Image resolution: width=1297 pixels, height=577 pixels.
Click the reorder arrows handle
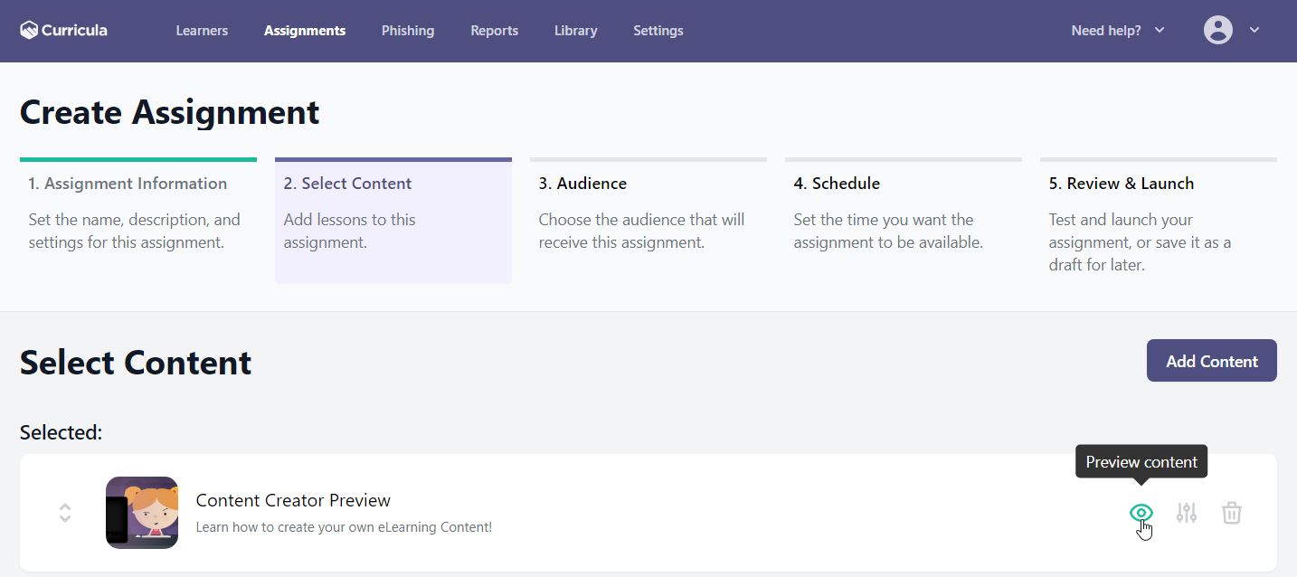(65, 513)
